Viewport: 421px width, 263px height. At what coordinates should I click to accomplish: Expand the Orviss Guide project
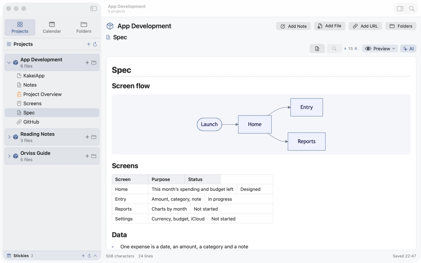click(9, 156)
